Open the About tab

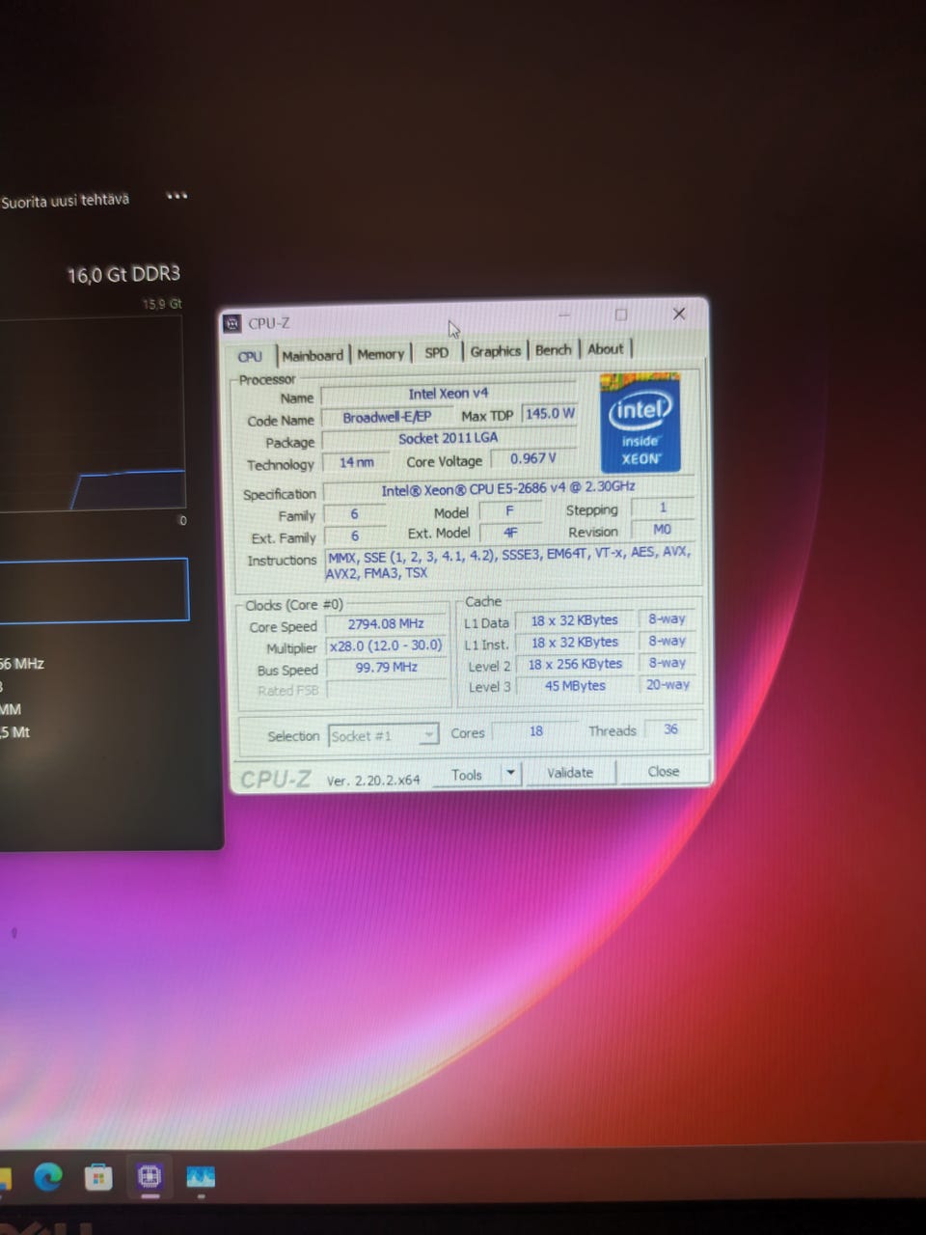click(606, 348)
